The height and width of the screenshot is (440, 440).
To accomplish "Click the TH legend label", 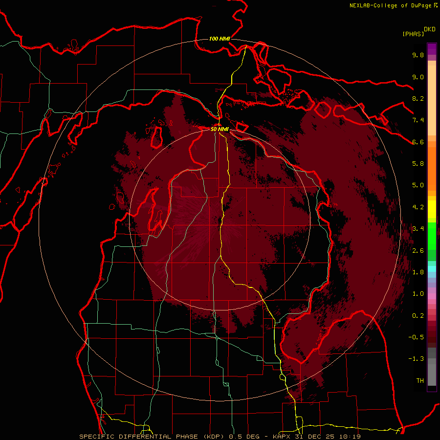I will [x=420, y=381].
